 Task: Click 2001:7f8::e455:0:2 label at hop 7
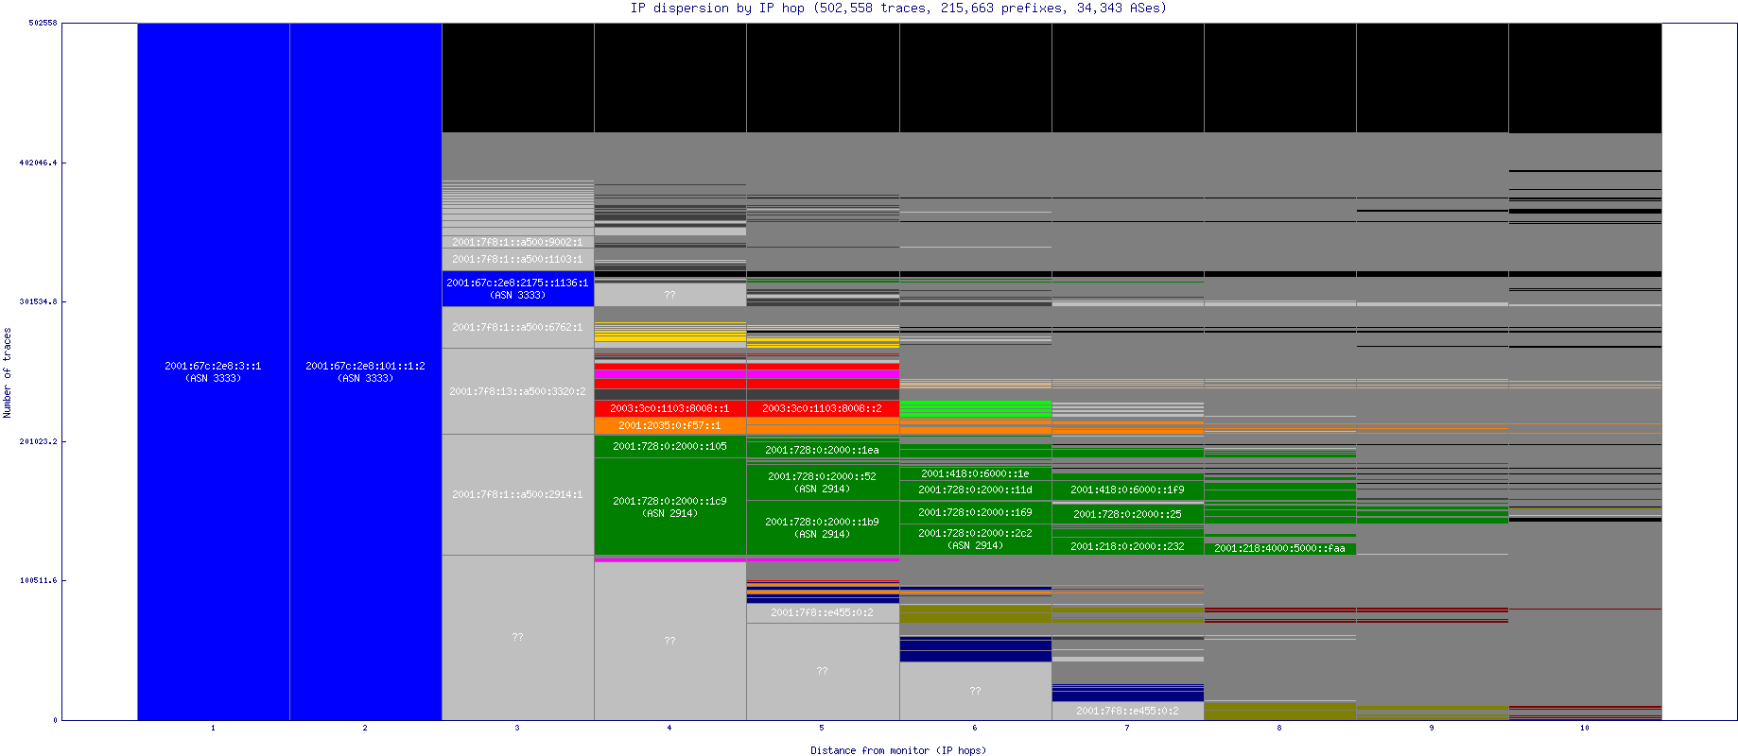[x=1127, y=711]
